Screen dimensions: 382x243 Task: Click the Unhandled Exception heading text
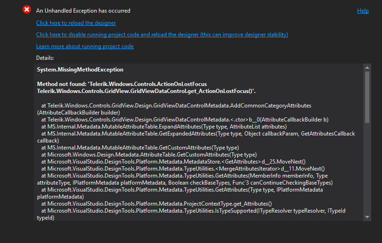[83, 11]
